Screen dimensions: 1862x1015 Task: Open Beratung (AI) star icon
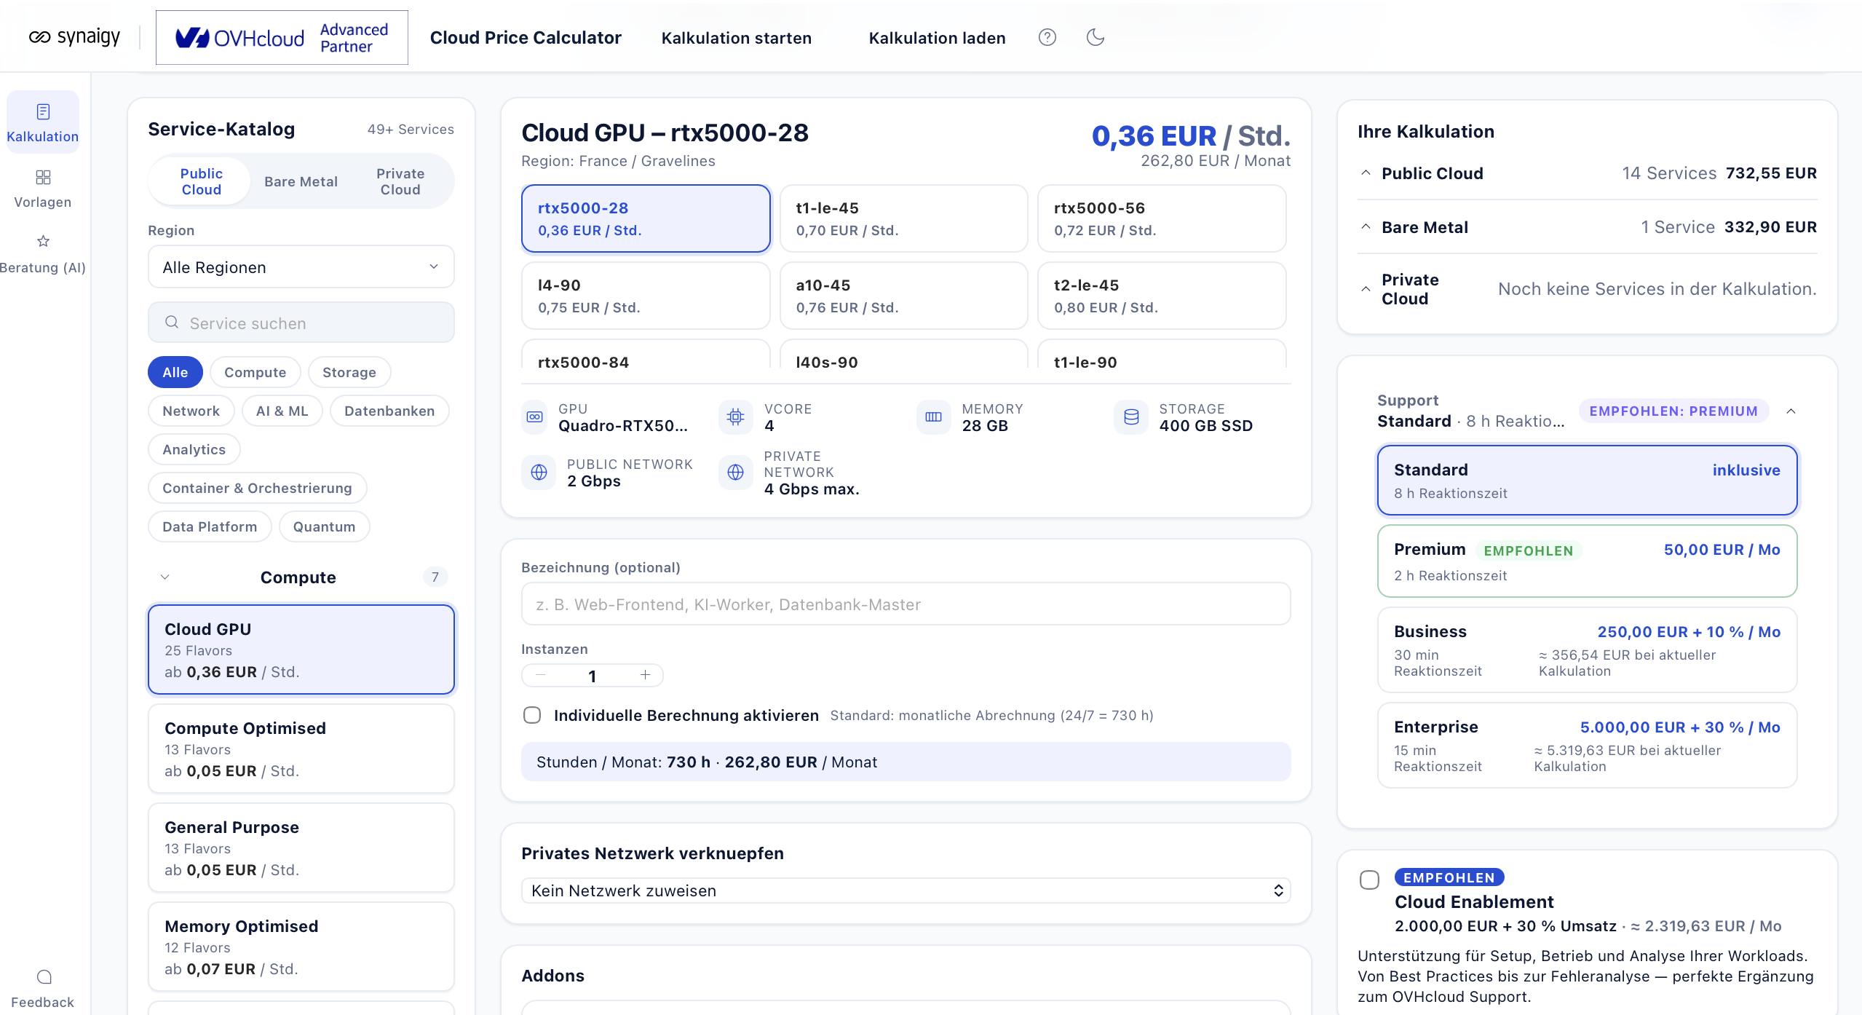pyautogui.click(x=43, y=241)
